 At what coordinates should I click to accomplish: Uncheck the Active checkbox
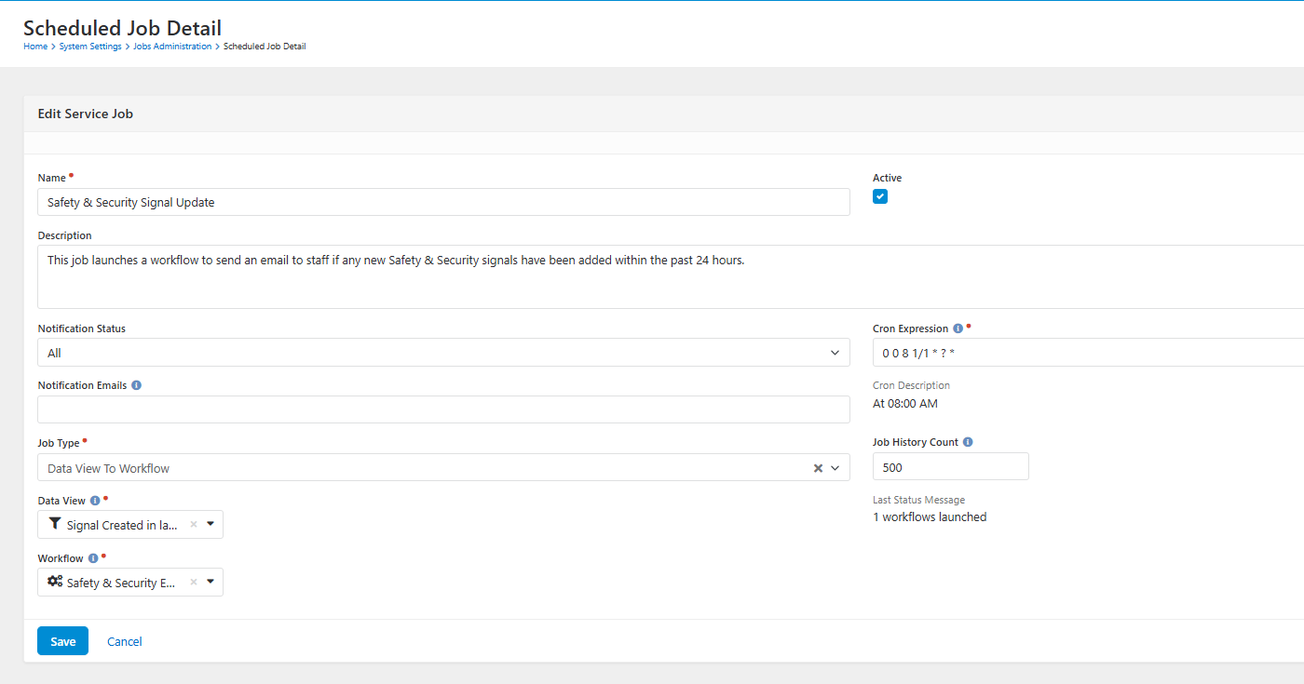[880, 196]
